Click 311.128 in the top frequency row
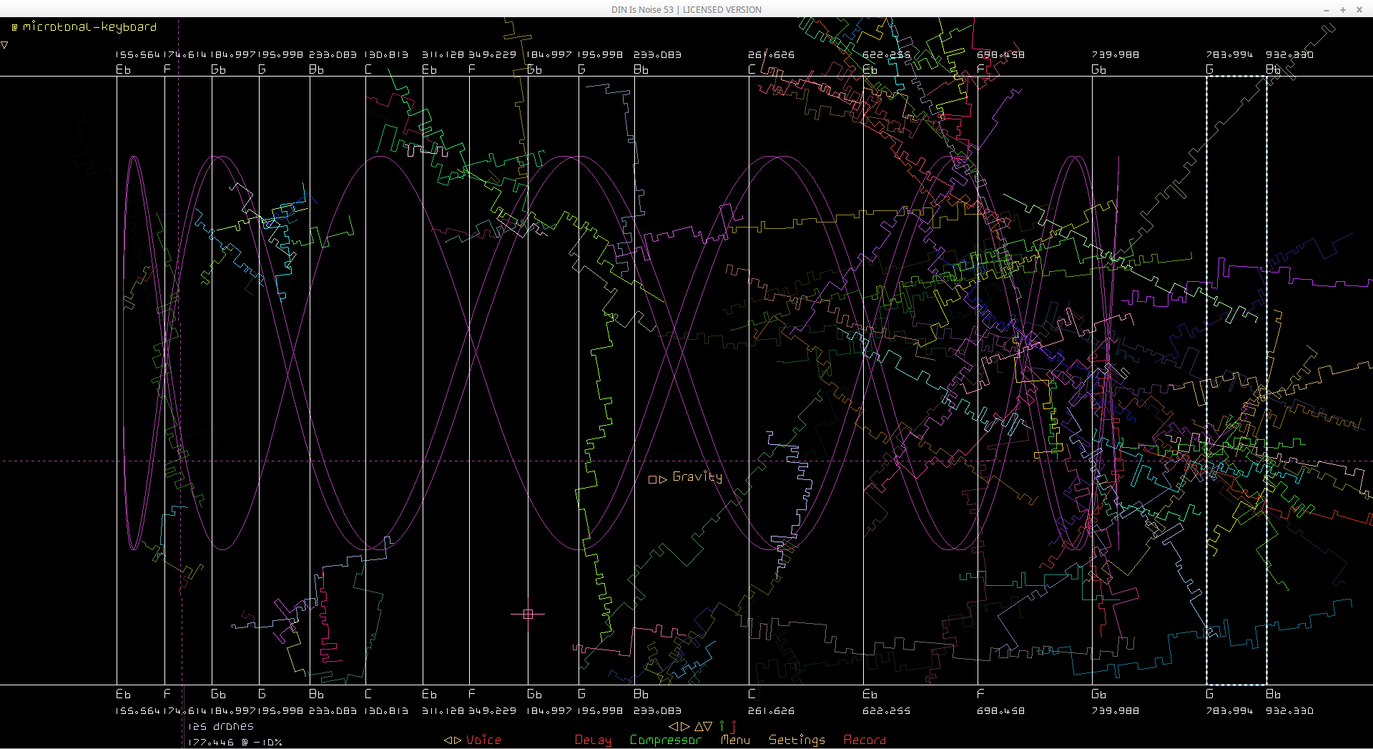This screenshot has width=1373, height=749. click(443, 54)
